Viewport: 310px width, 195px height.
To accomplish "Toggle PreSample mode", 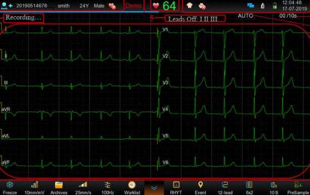I will 298,188.
